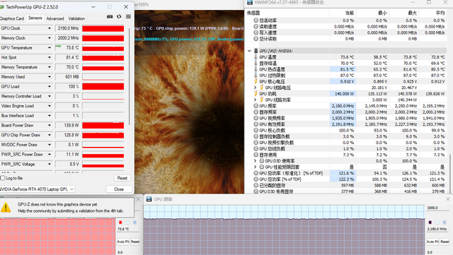The image size is (453, 255).
Task: Click thermometer icon beside GPU 过热限制
Action: 256,75
